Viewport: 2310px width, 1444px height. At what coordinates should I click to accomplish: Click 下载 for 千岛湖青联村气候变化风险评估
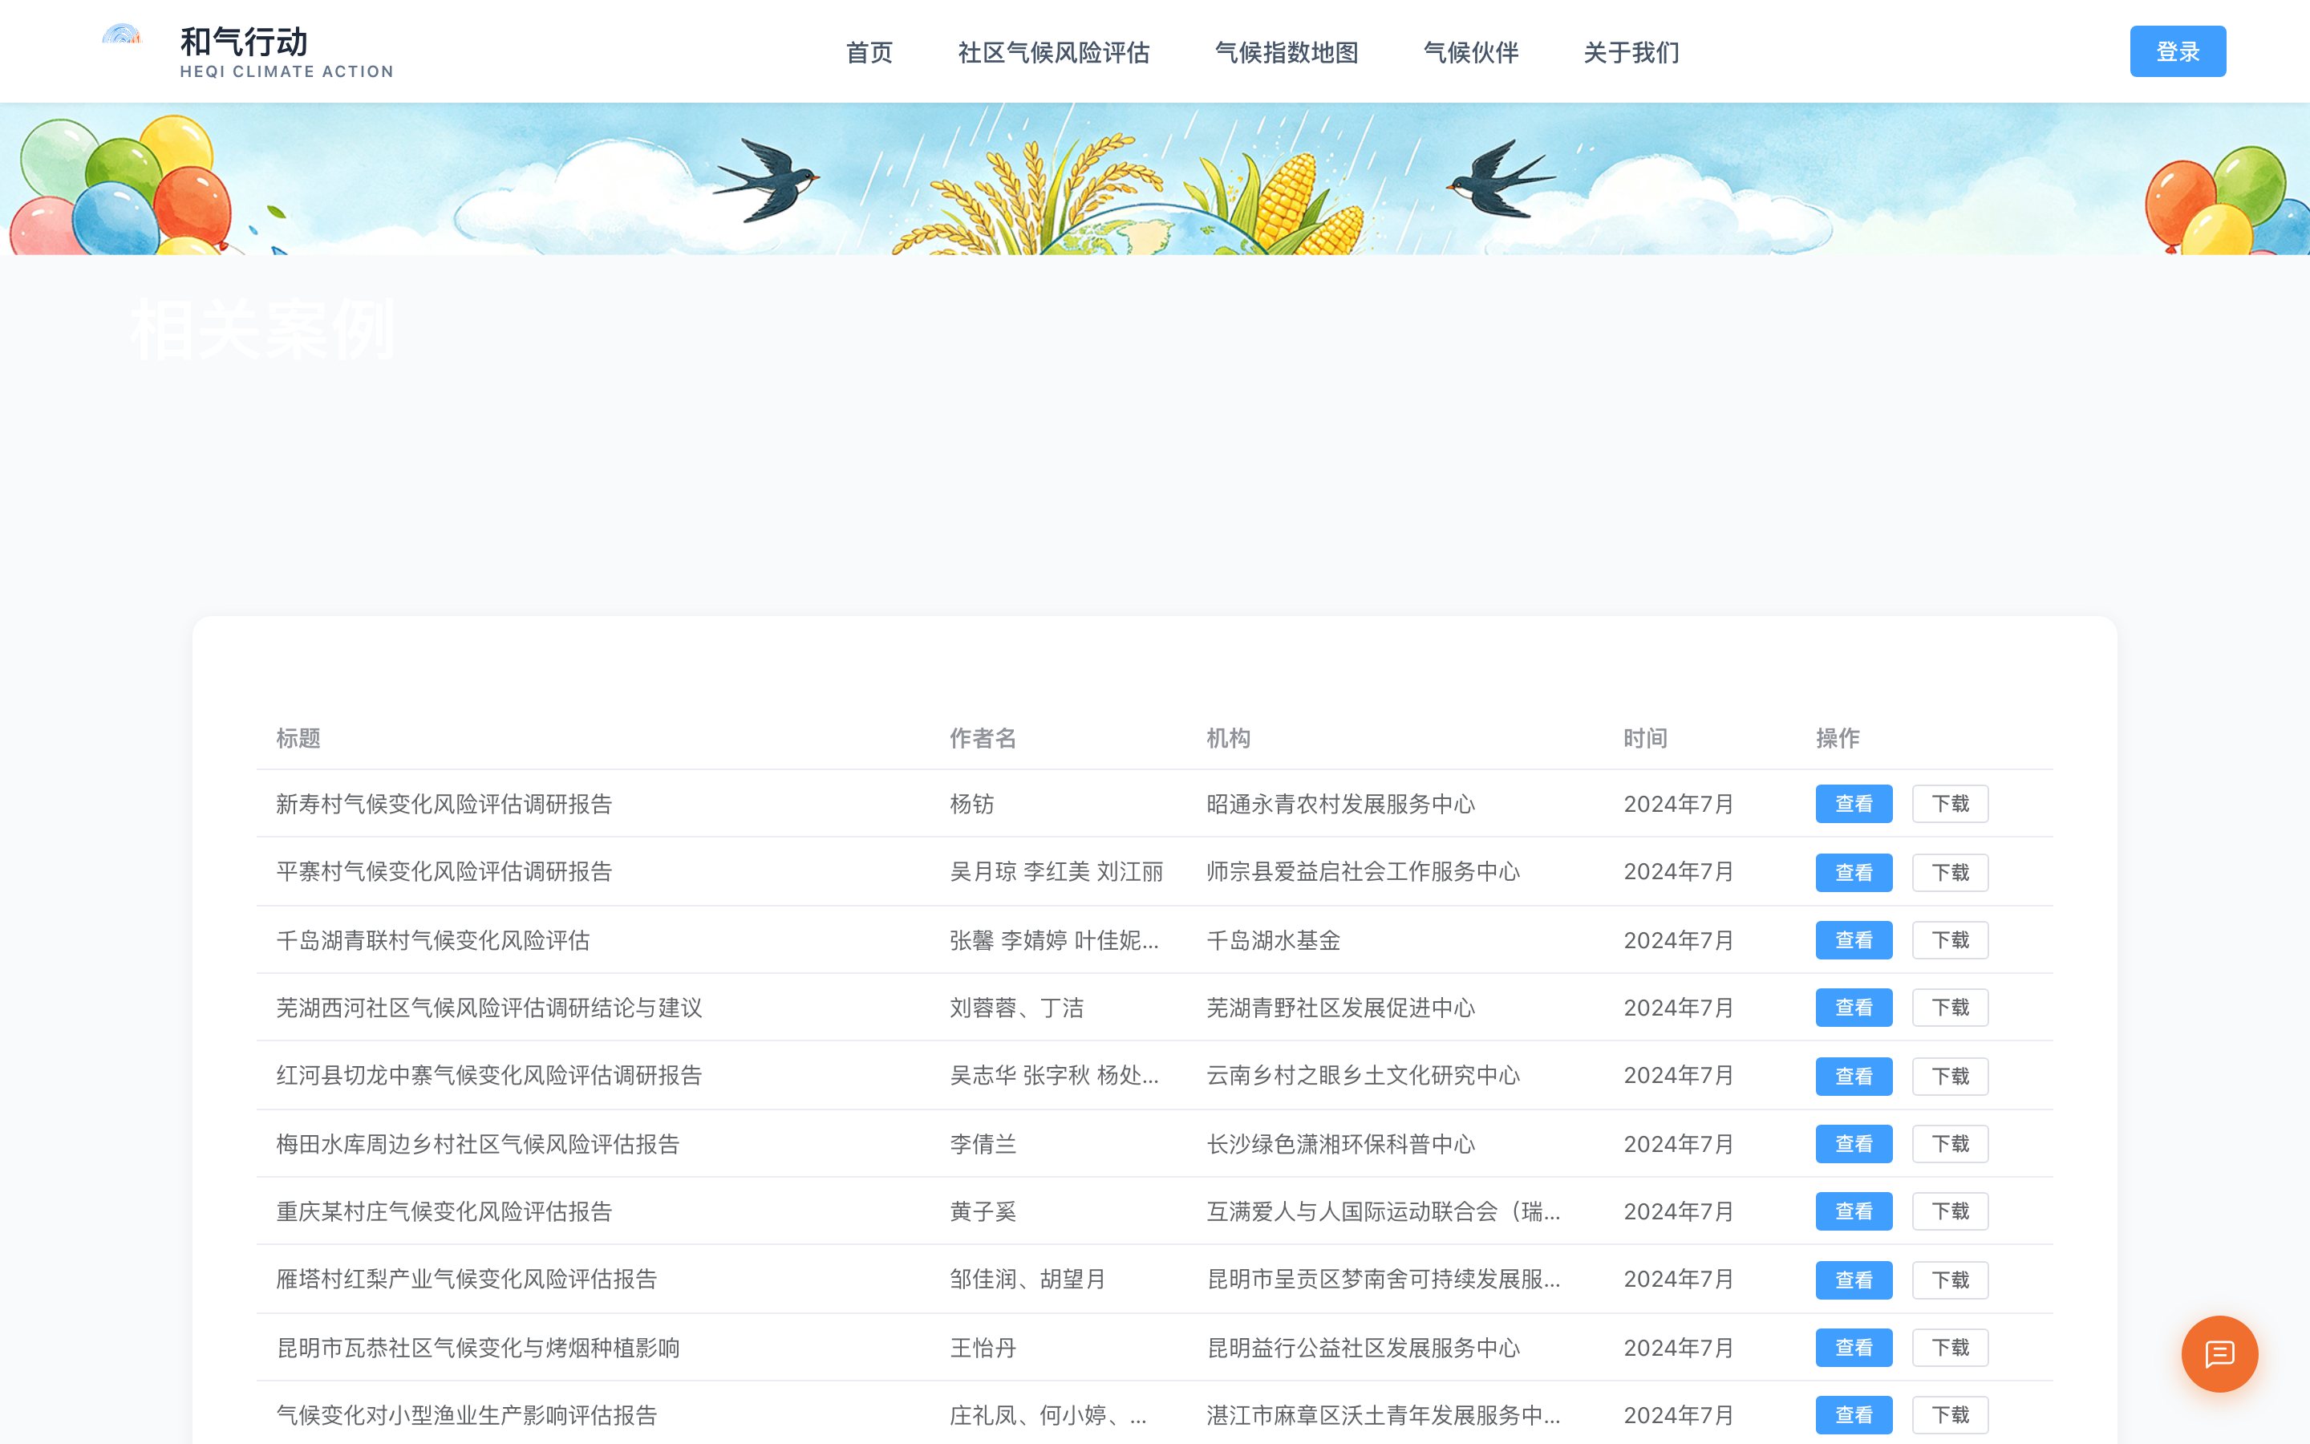pos(1950,941)
